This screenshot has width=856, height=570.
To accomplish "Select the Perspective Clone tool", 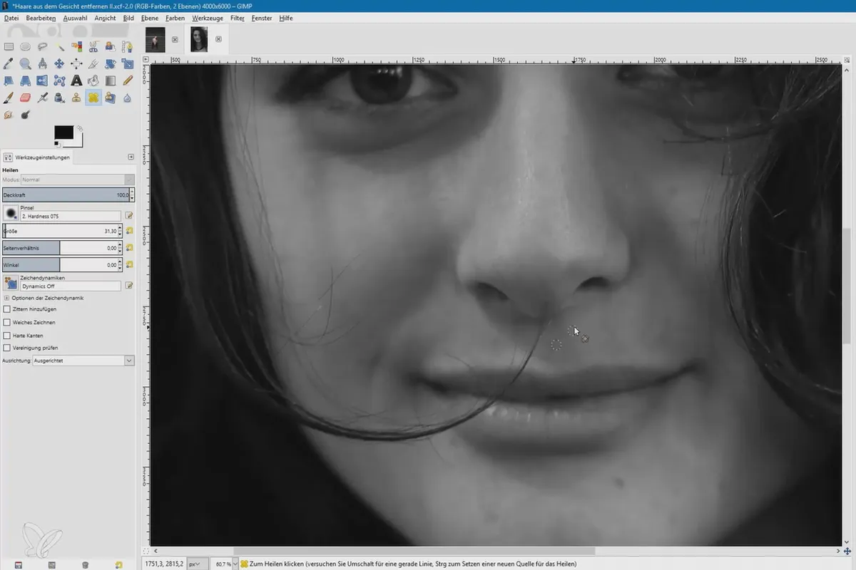I will [111, 98].
